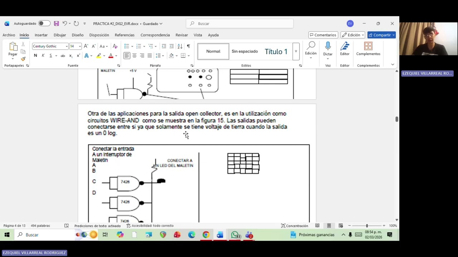Click the 494 palabras word count
The width and height of the screenshot is (458, 257).
coord(40,226)
